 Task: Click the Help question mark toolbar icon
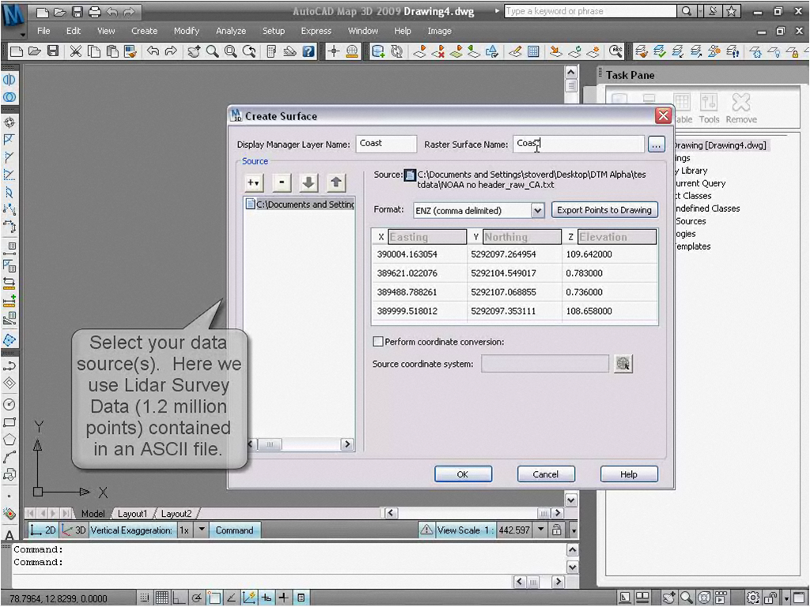pyautogui.click(x=308, y=51)
